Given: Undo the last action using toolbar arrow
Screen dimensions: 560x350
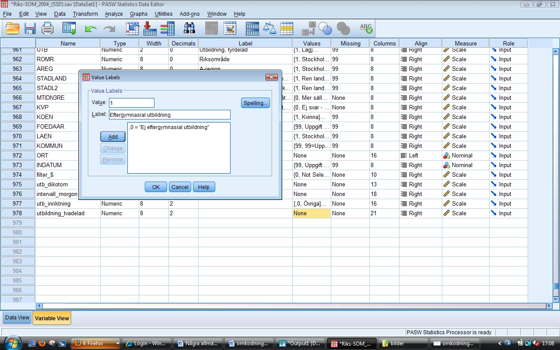Looking at the screenshot, I should (x=91, y=29).
